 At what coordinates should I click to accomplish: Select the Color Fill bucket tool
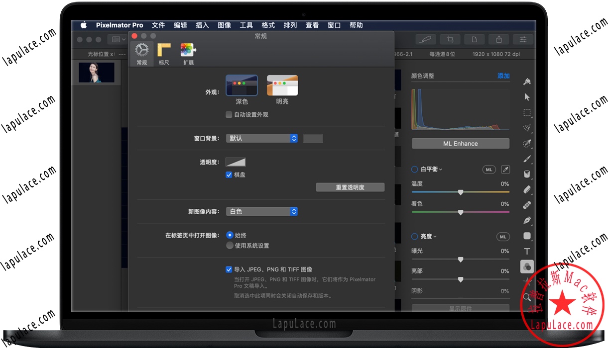pos(527,174)
